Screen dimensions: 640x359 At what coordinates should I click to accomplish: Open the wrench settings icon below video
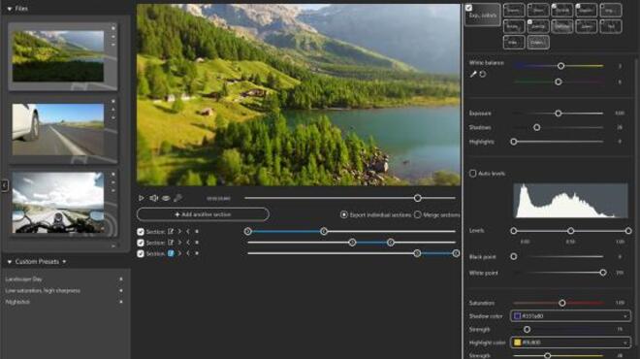(x=177, y=198)
